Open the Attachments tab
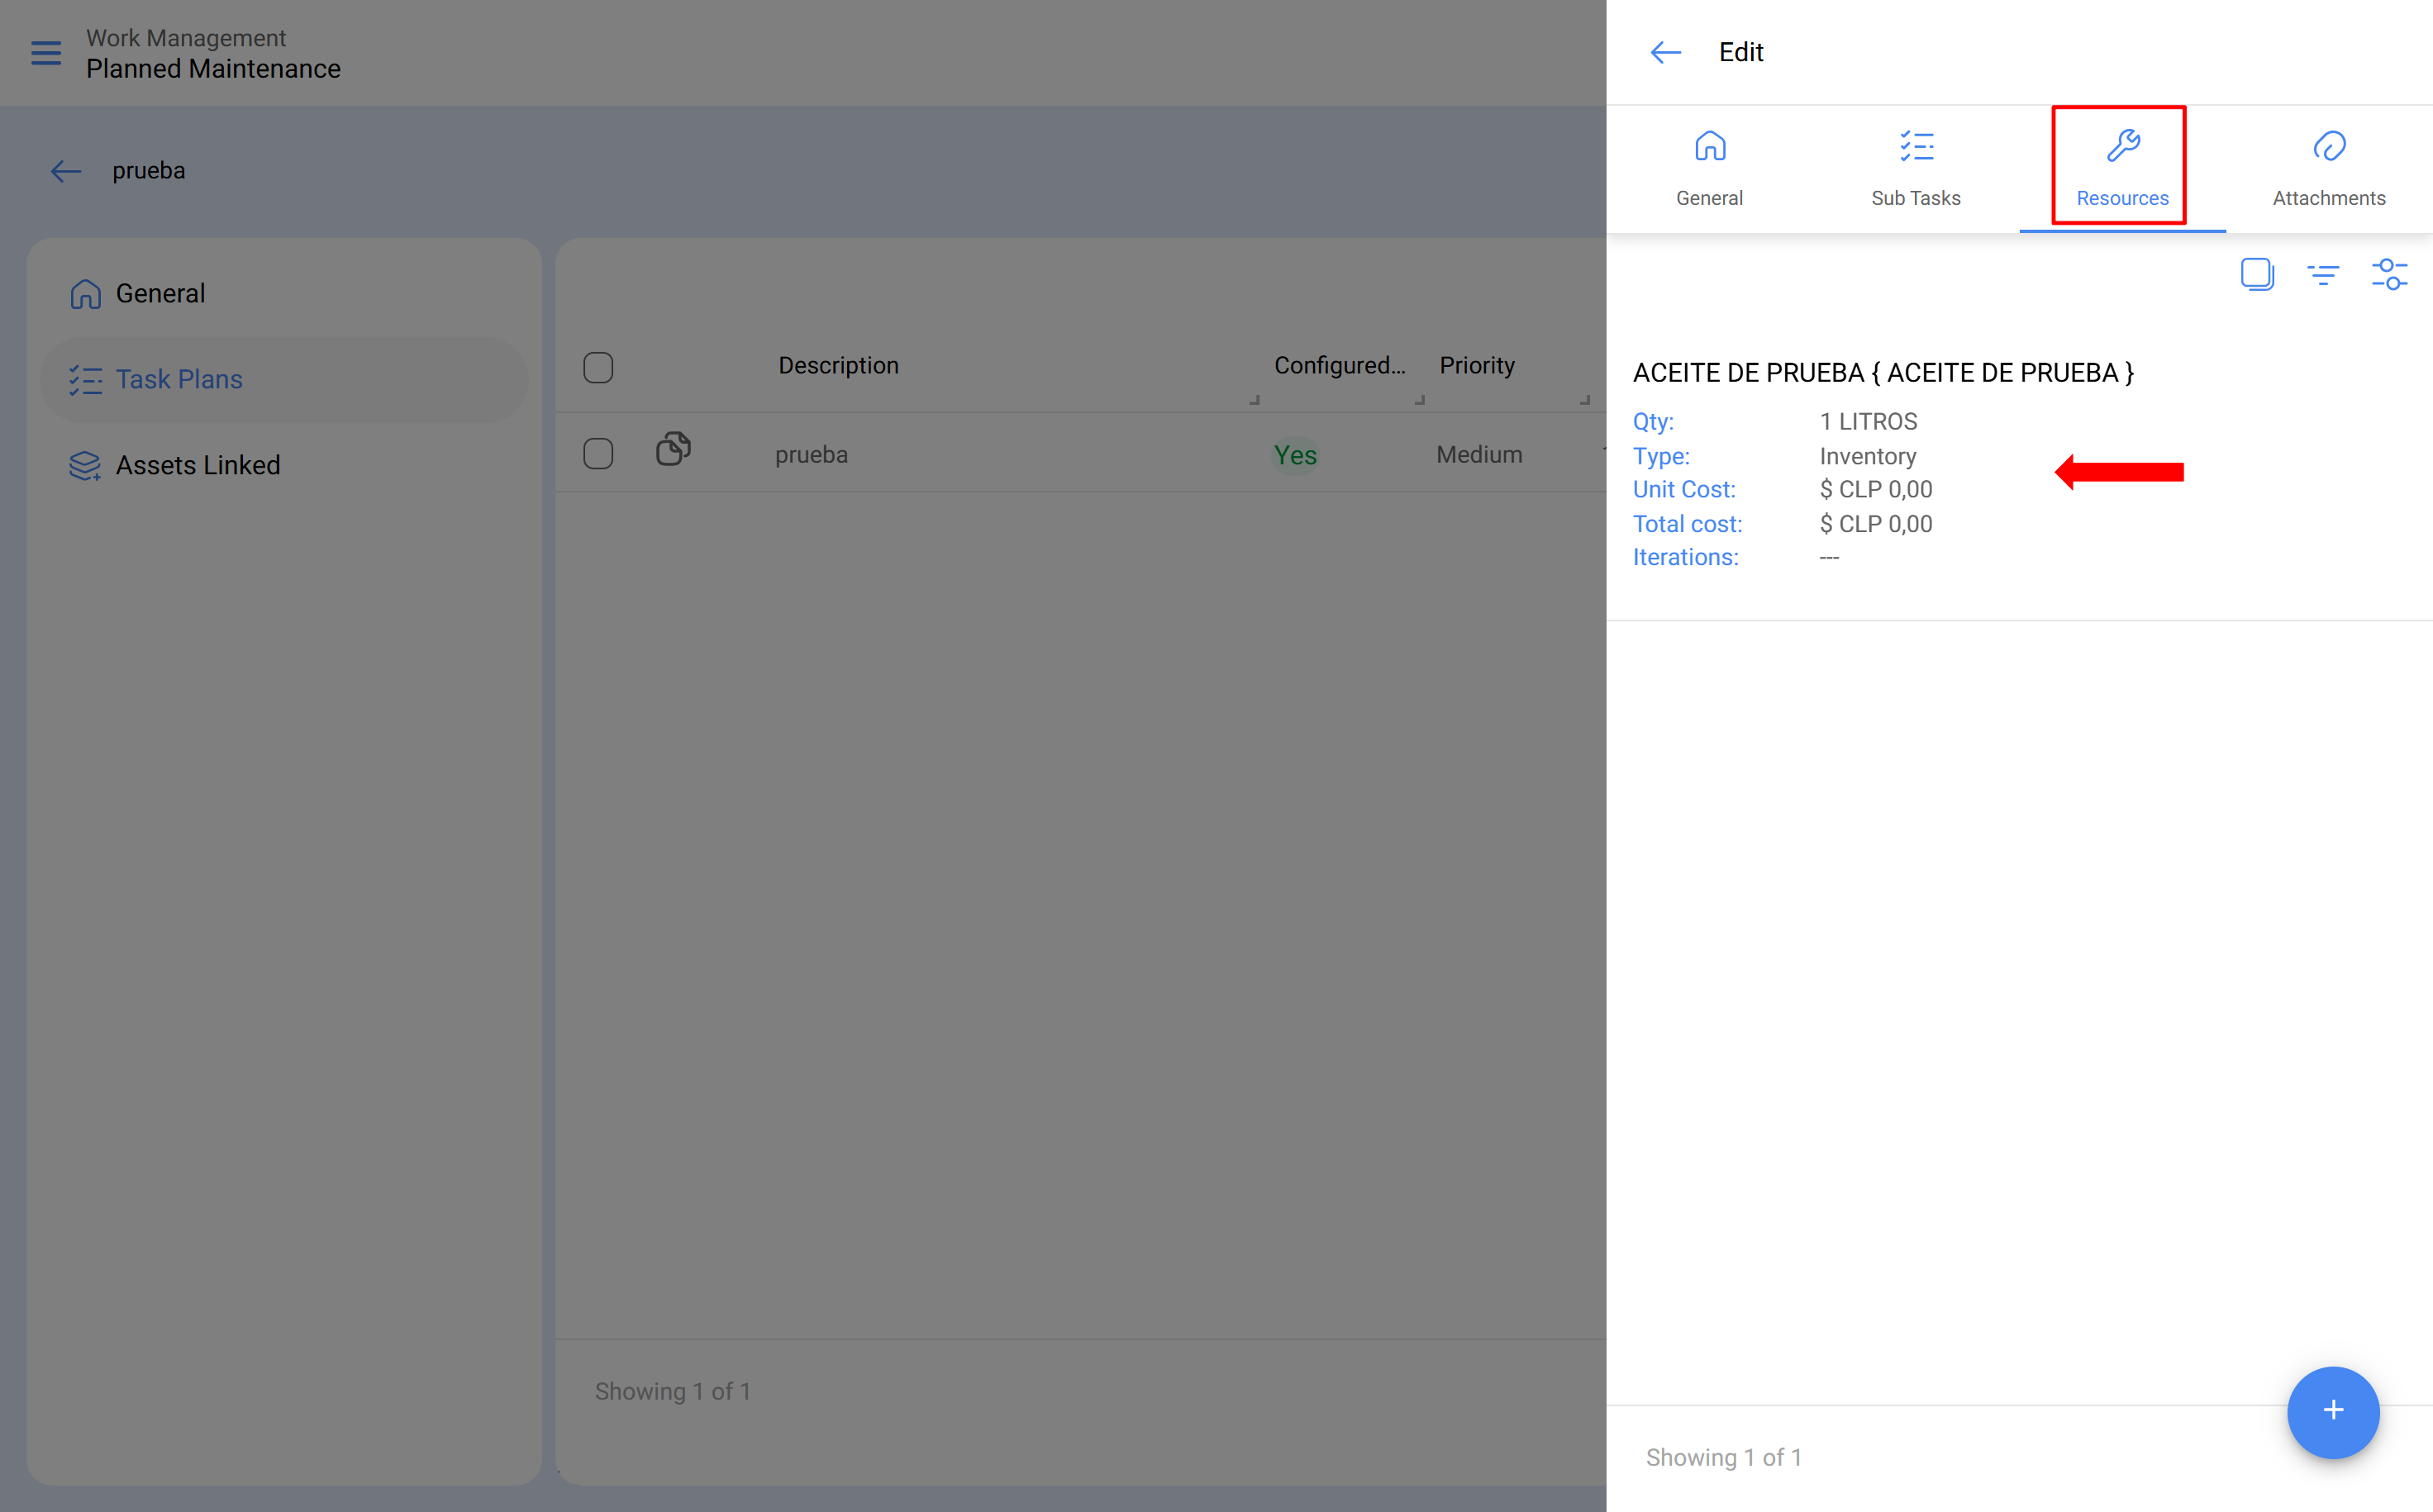The width and height of the screenshot is (2433, 1512). tap(2328, 168)
